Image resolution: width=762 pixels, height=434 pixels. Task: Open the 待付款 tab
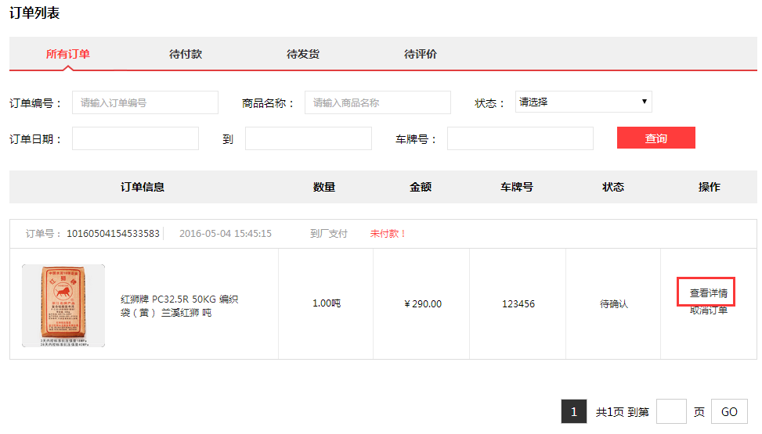186,54
